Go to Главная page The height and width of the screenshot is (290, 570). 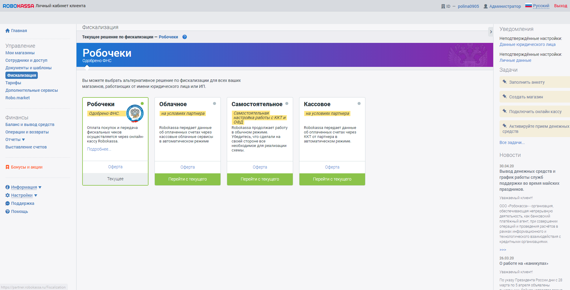[x=19, y=31]
